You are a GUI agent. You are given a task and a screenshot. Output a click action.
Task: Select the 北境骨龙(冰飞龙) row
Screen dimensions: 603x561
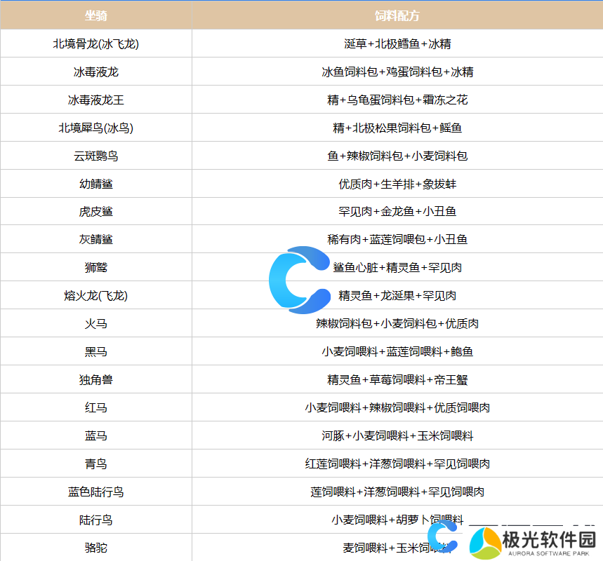pos(96,43)
